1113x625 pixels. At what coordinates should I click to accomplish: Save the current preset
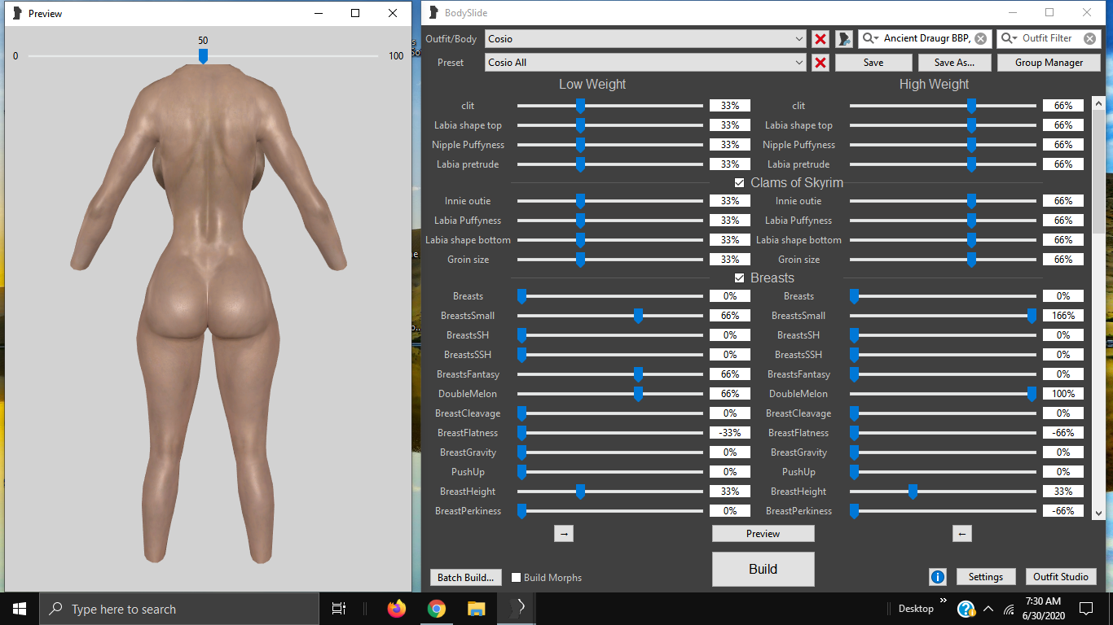(x=873, y=63)
